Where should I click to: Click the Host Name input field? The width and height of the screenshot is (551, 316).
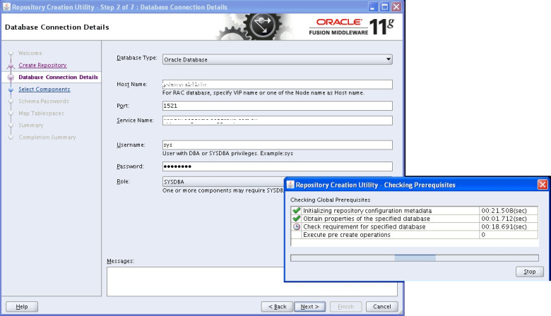[x=277, y=84]
